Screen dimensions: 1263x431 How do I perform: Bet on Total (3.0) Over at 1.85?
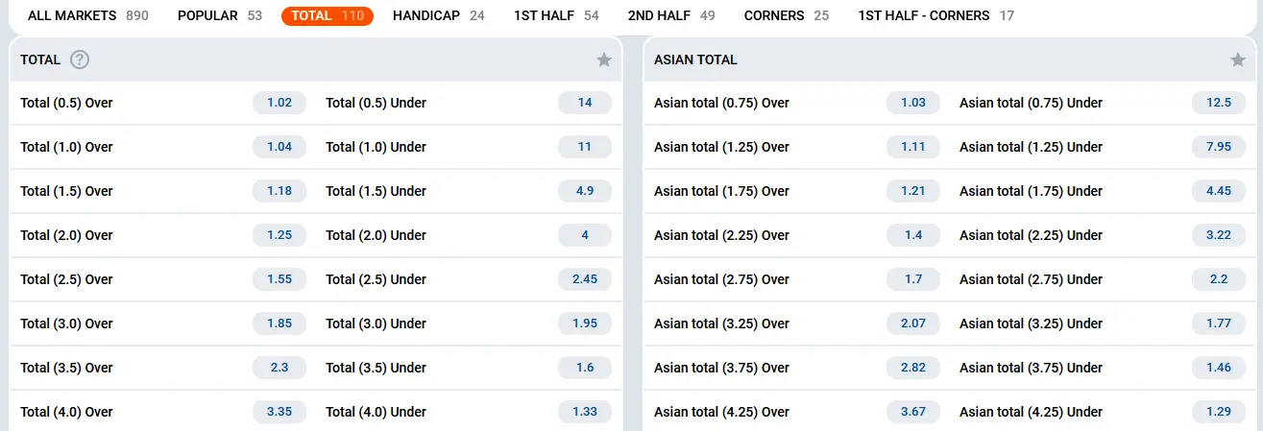[279, 323]
